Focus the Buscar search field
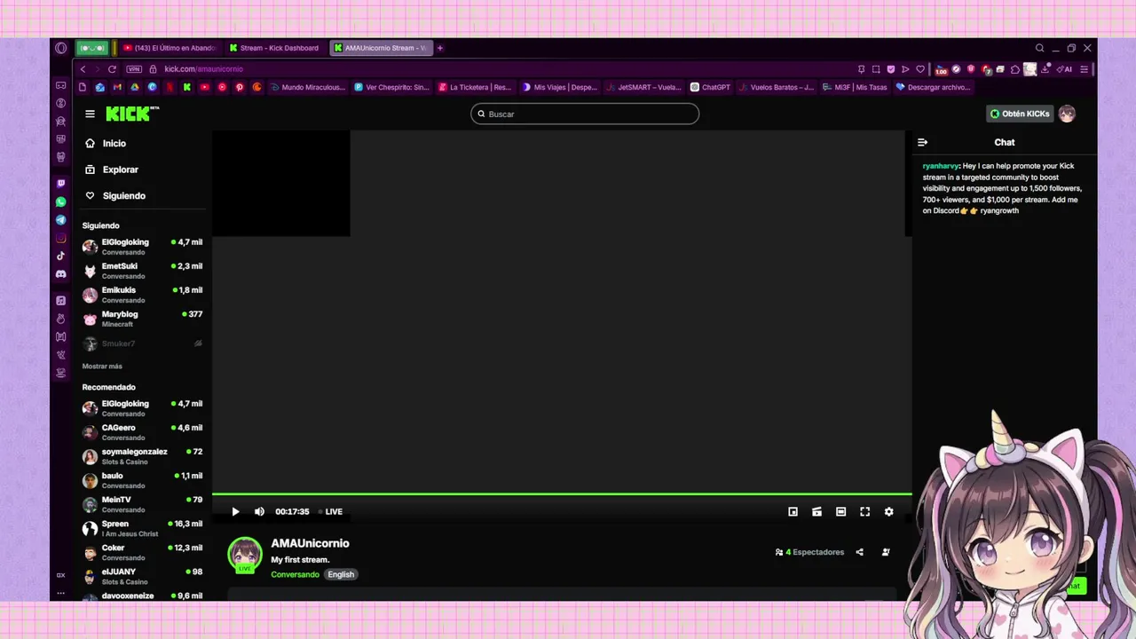This screenshot has width=1136, height=639. tap(585, 114)
